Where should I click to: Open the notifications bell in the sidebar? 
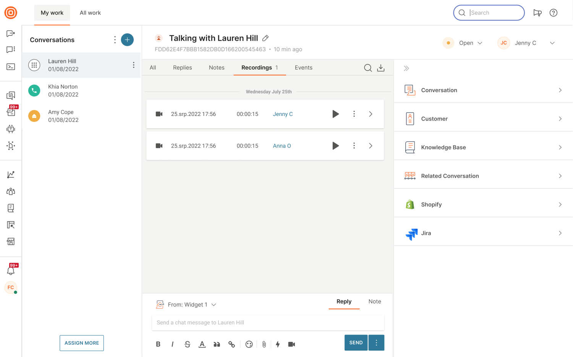click(11, 271)
